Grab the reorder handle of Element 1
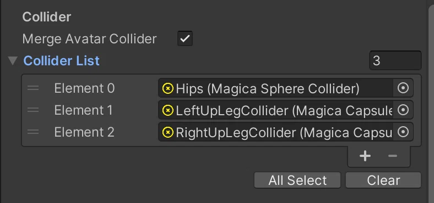This screenshot has height=203, width=434. (33, 110)
